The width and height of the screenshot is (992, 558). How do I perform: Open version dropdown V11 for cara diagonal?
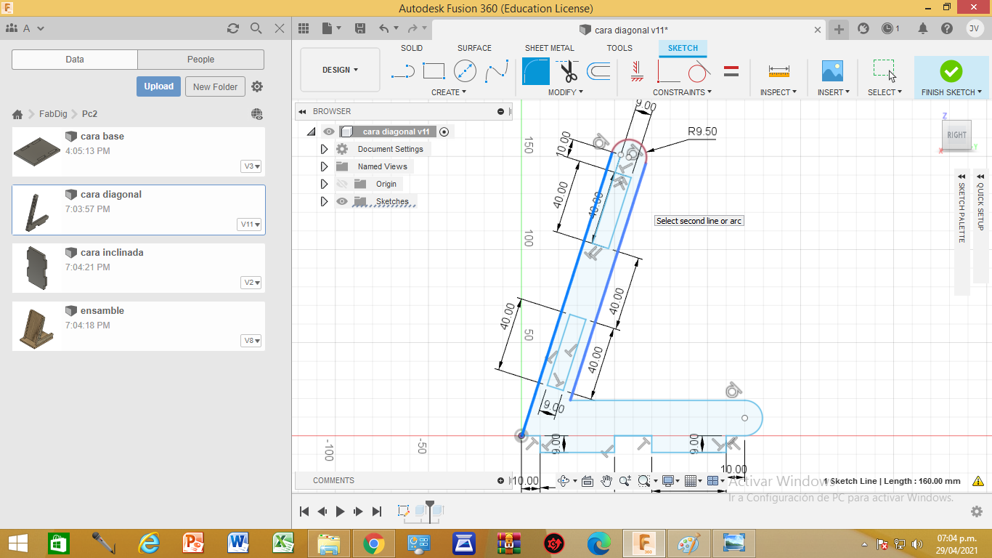[250, 225]
